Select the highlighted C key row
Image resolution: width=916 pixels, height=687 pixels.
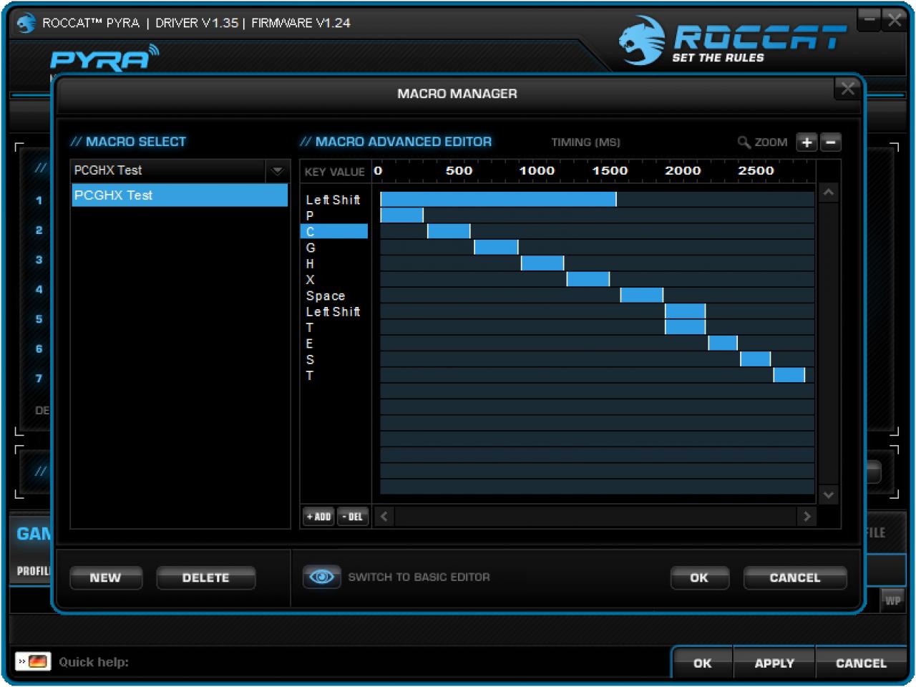click(334, 231)
